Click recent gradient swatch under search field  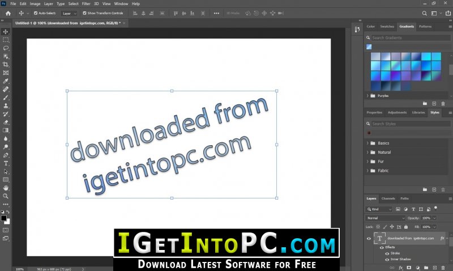pos(369,47)
